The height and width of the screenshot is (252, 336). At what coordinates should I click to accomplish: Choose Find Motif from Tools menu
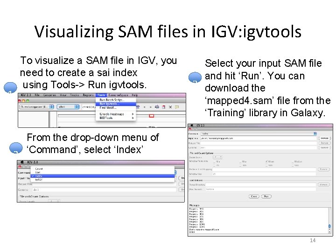116,108
